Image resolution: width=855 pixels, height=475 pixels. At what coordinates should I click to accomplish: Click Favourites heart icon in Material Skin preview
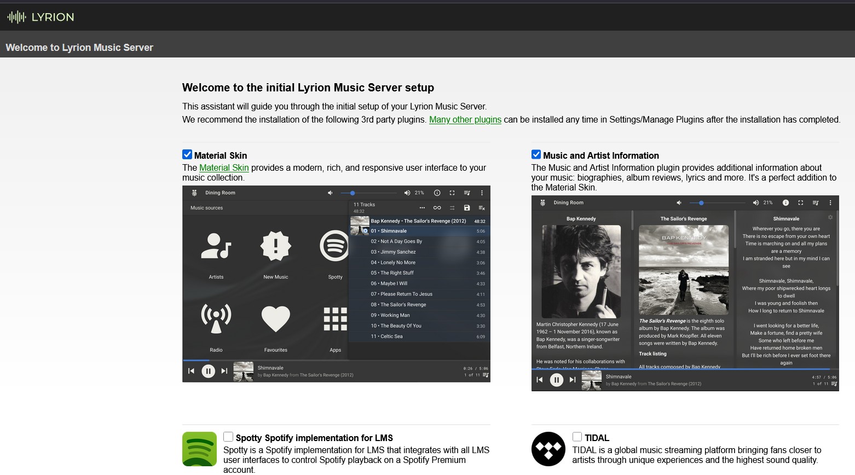coord(275,319)
